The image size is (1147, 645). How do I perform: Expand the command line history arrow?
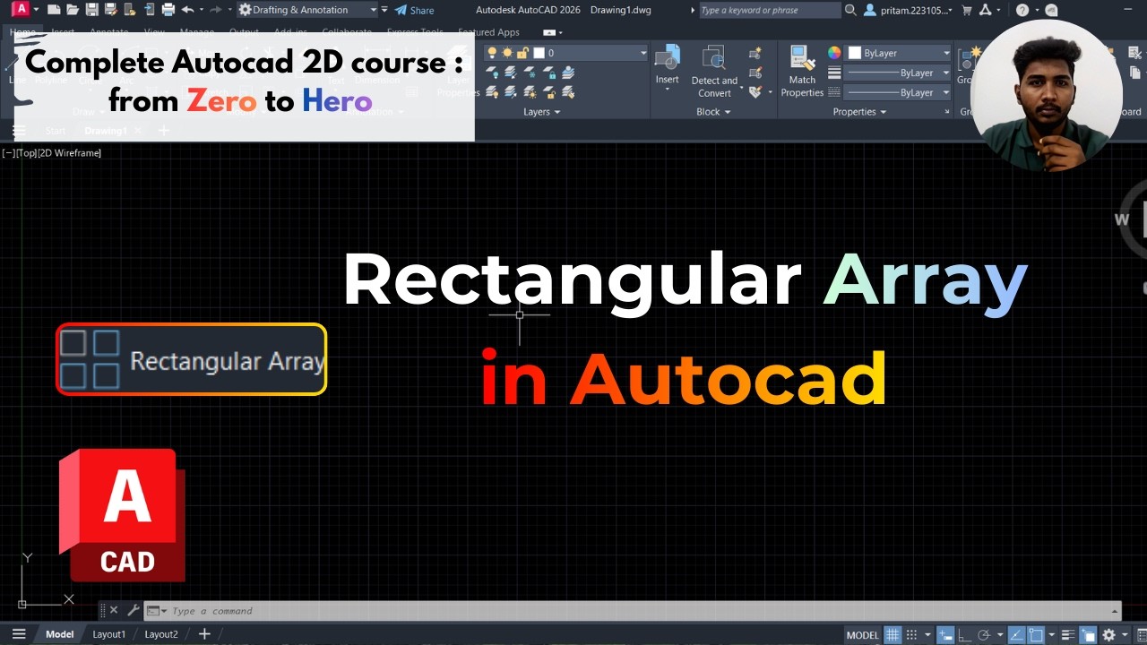pyautogui.click(x=1114, y=611)
